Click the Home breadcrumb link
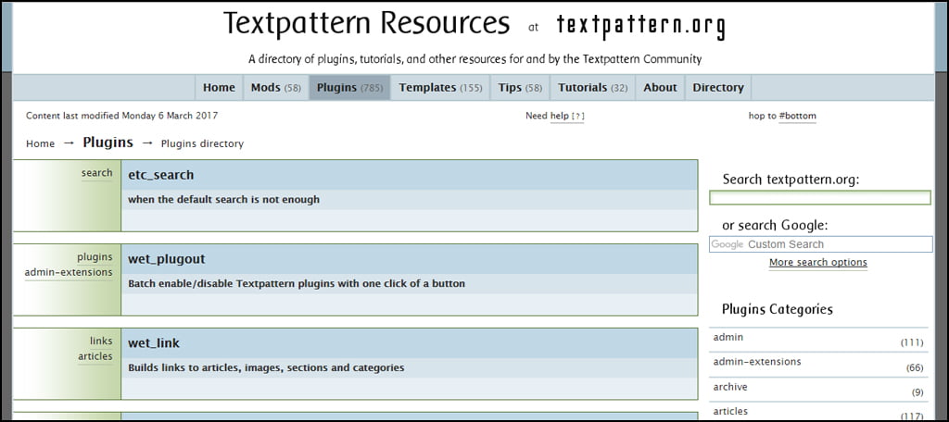This screenshot has width=949, height=422. pos(41,143)
